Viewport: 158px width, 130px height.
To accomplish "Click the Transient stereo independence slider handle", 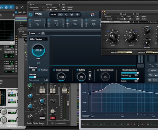I will (x=138, y=73).
